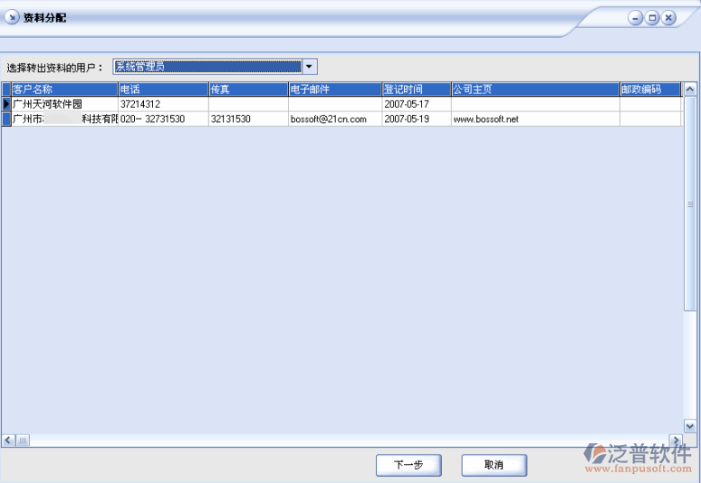The height and width of the screenshot is (483, 701).
Task: Click the 取消 button
Action: (494, 465)
